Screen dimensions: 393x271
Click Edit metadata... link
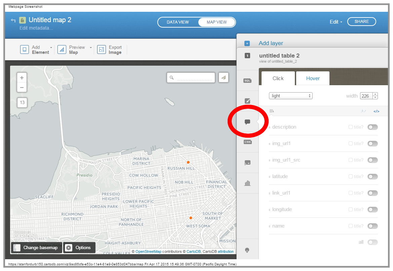pyautogui.click(x=36, y=28)
